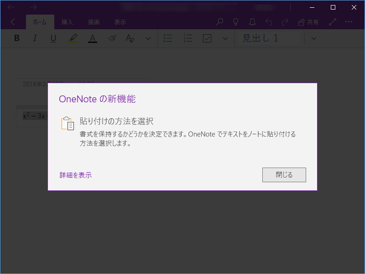Toggle bold formatting
Screen dimensions: 365x274
point(16,38)
